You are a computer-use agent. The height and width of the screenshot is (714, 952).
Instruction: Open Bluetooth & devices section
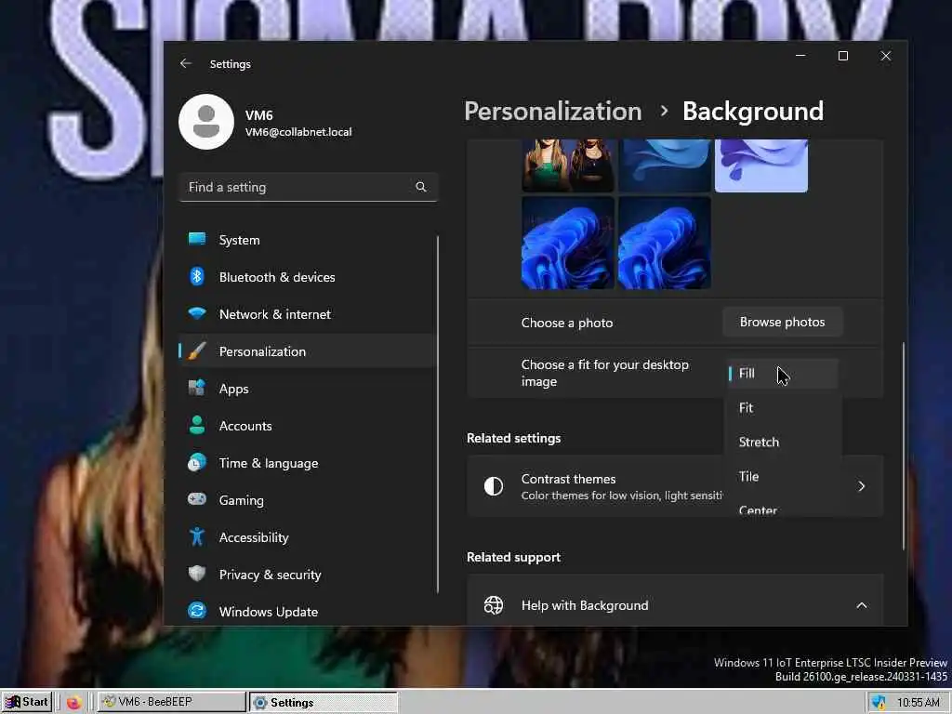tap(308, 277)
